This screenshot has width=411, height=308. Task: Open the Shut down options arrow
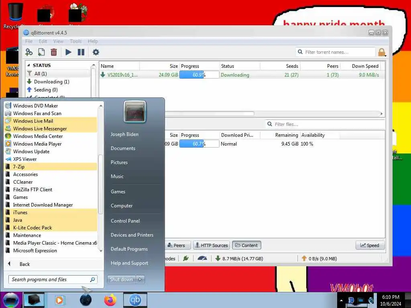(140, 280)
